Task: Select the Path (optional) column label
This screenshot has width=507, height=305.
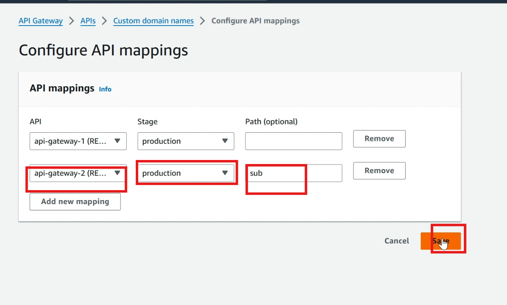Action: click(x=272, y=122)
